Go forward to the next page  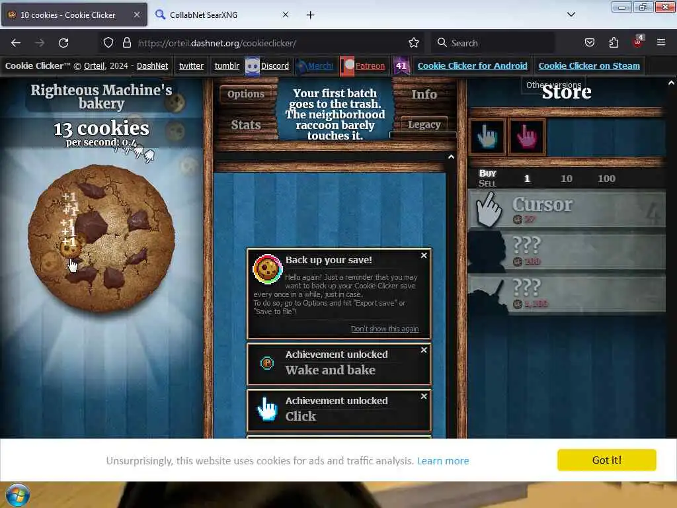coord(40,43)
